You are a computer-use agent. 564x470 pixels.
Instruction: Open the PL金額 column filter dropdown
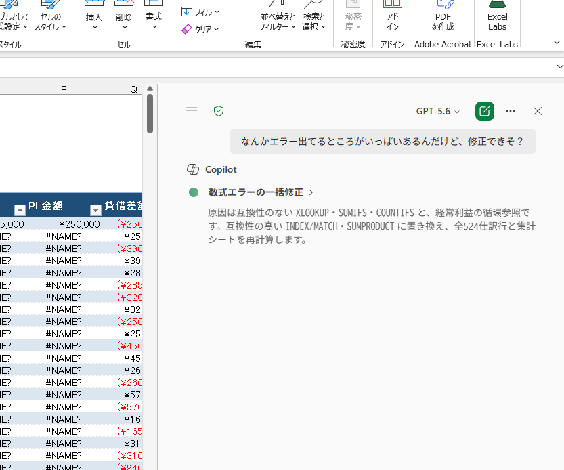tap(95, 209)
